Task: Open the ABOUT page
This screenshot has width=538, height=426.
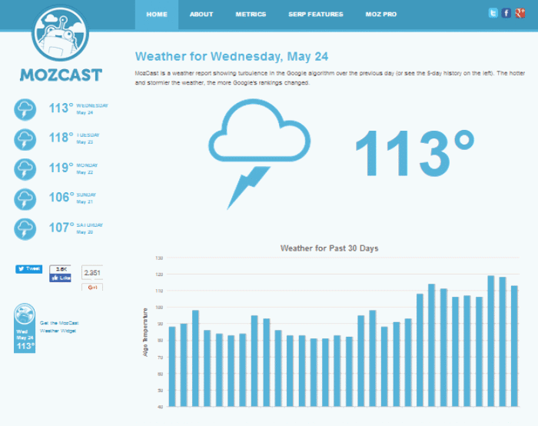Action: click(x=201, y=15)
